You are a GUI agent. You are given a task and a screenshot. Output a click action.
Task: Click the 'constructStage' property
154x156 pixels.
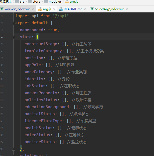pyautogui.click(x=41, y=44)
